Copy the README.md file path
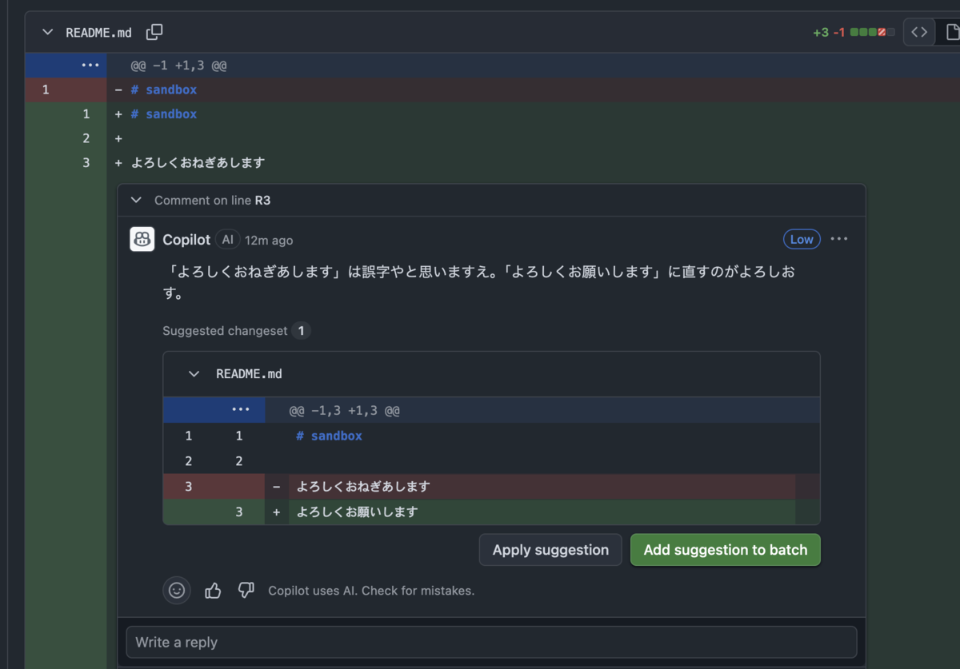This screenshot has width=960, height=669. [154, 32]
